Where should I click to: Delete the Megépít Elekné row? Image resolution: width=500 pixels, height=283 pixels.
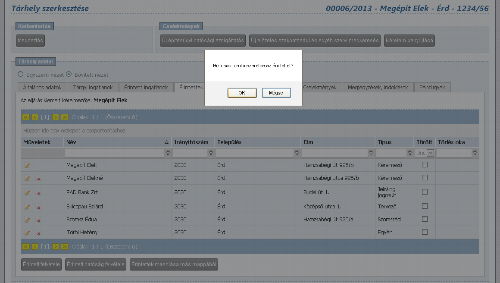tap(38, 179)
